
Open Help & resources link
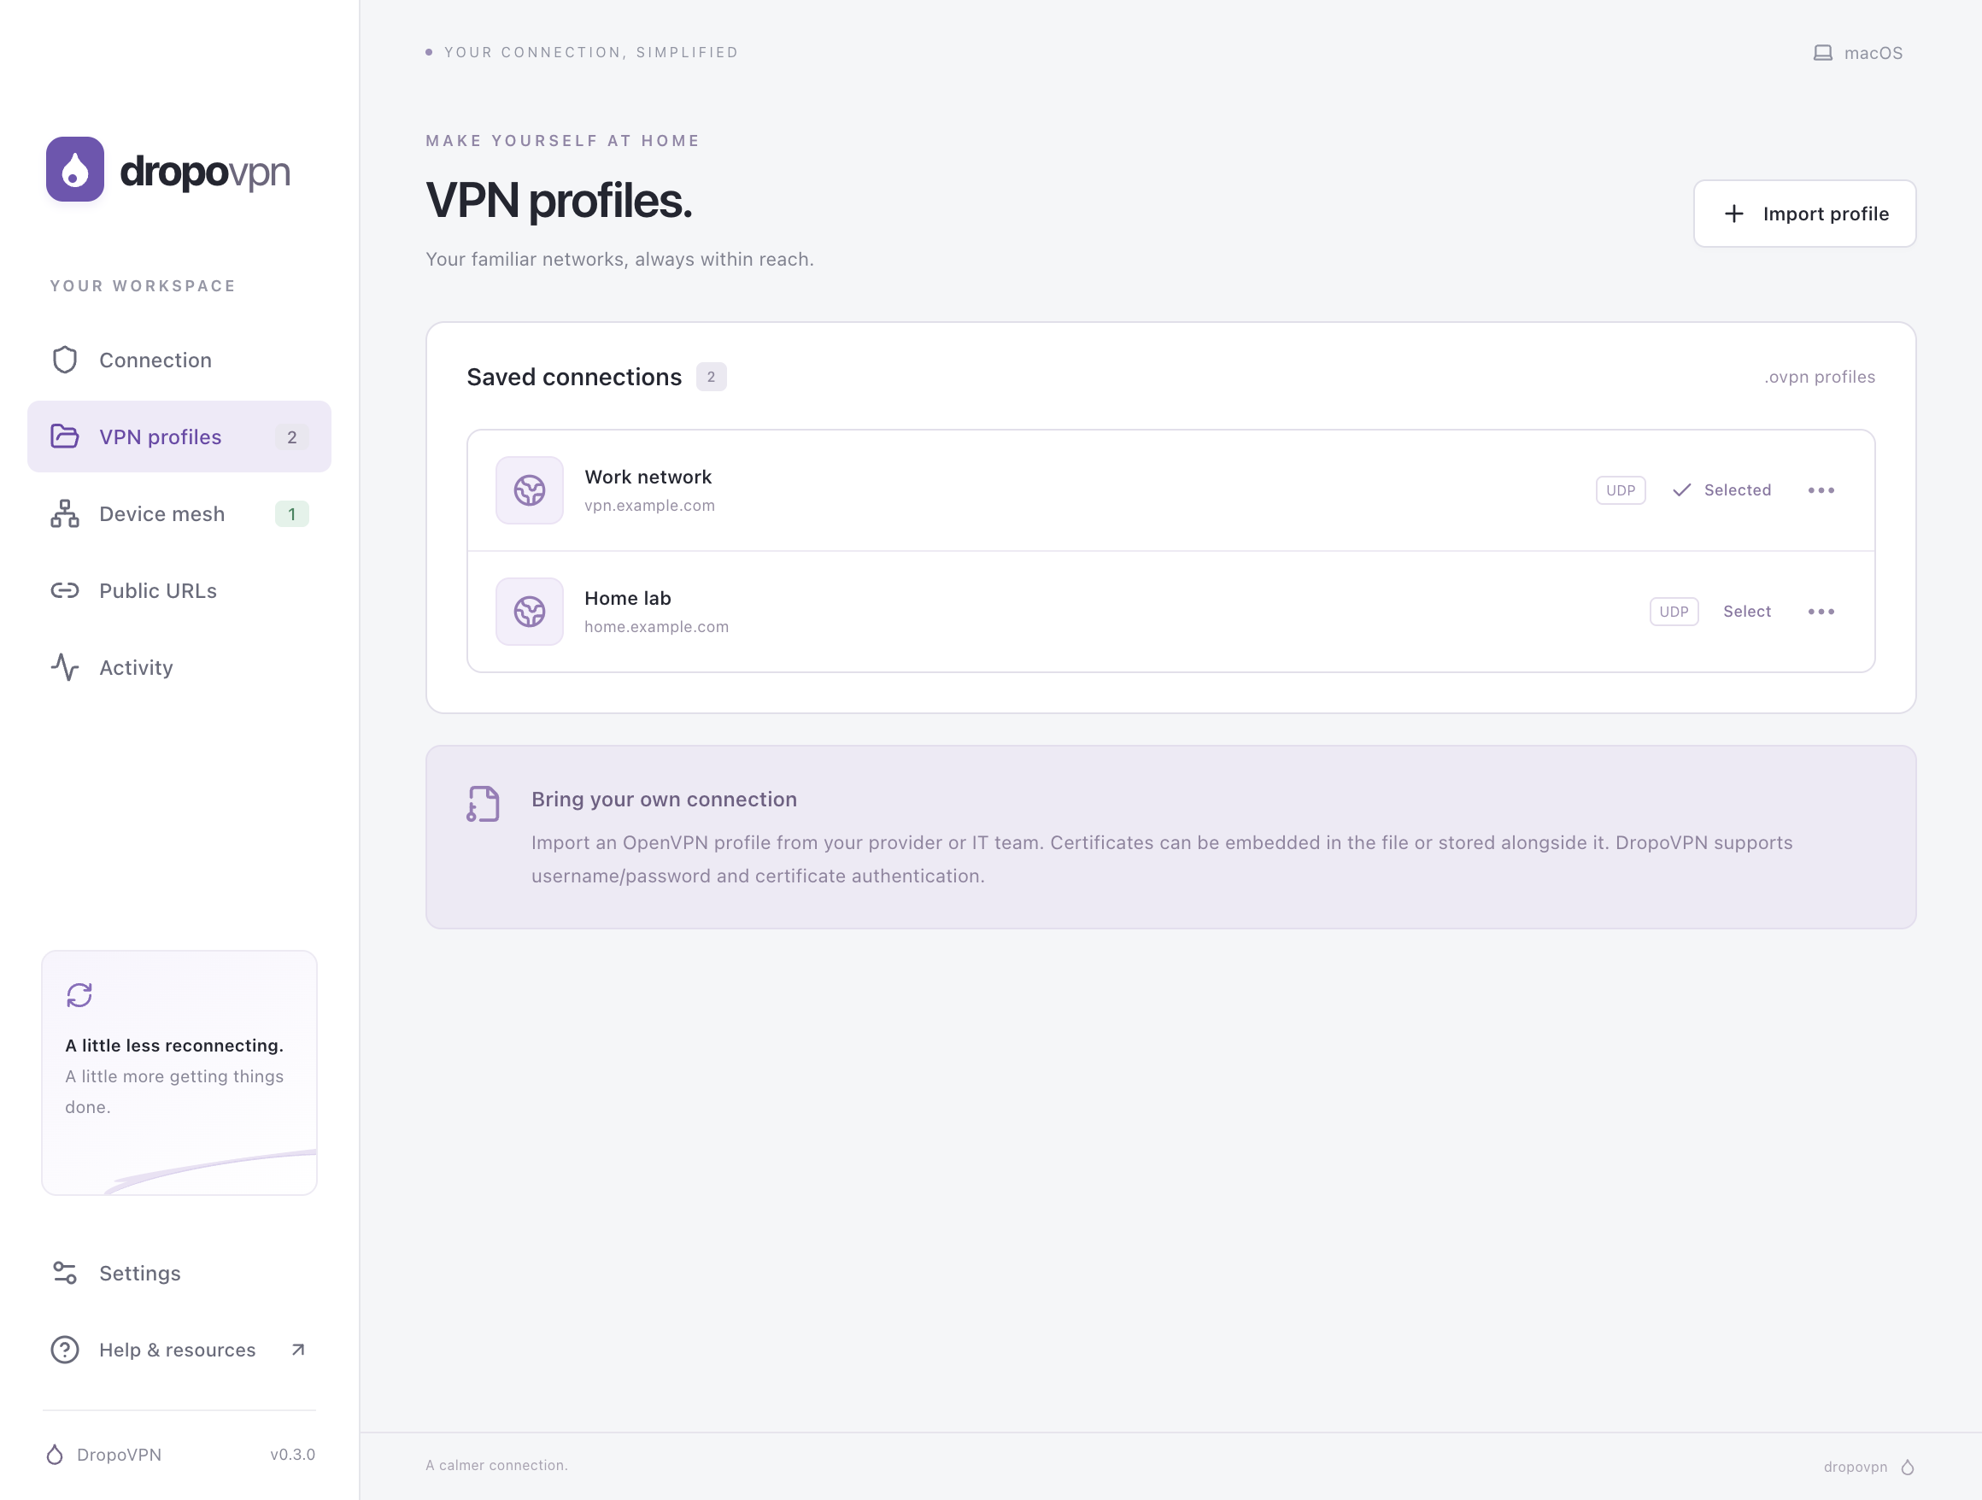179,1350
